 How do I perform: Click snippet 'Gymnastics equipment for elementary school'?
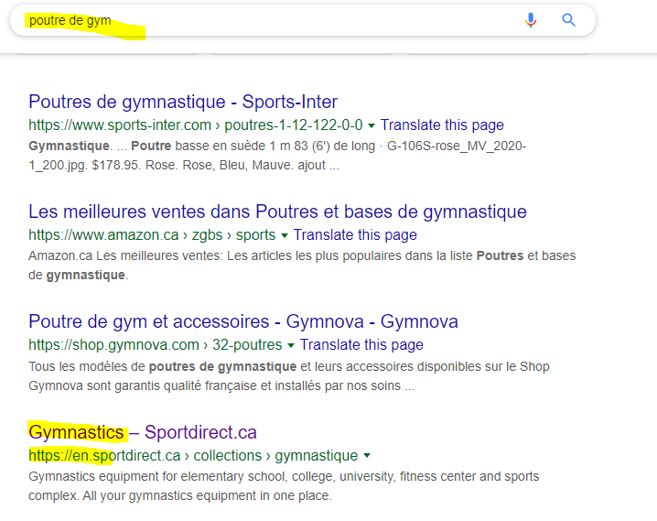(284, 486)
